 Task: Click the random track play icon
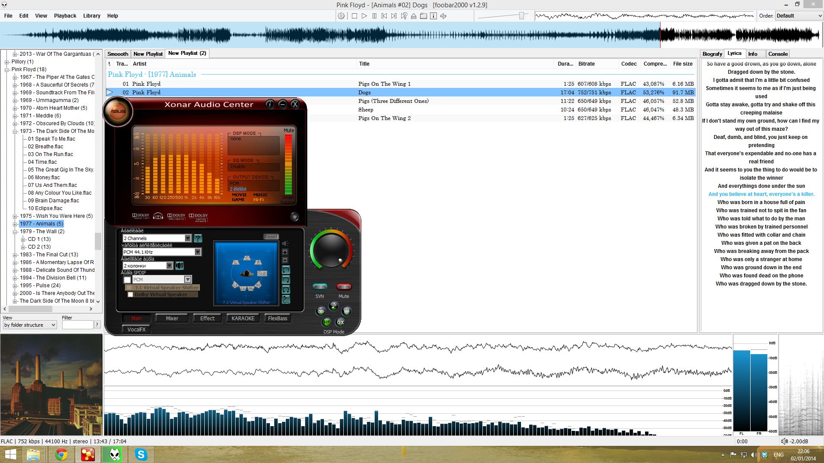click(404, 16)
